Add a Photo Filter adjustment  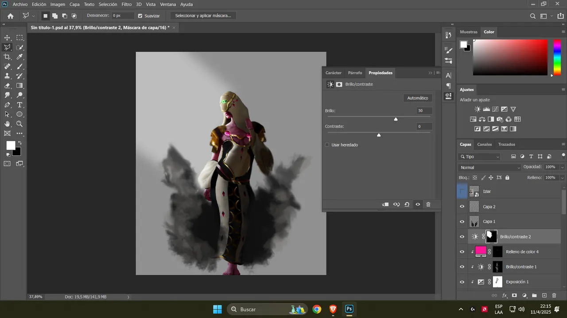(x=500, y=119)
